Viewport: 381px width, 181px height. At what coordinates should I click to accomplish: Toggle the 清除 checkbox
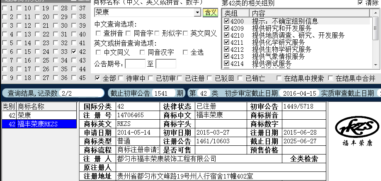tap(360, 2)
